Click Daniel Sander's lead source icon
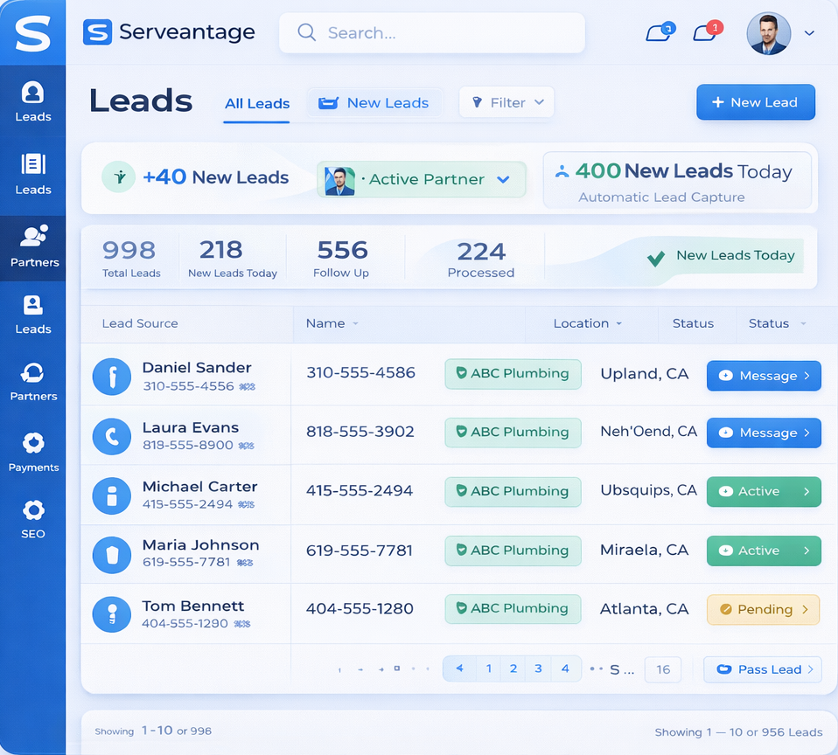The width and height of the screenshot is (838, 755). coord(112,377)
